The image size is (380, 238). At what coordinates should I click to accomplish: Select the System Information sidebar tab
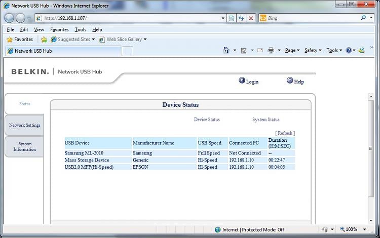pyautogui.click(x=24, y=146)
